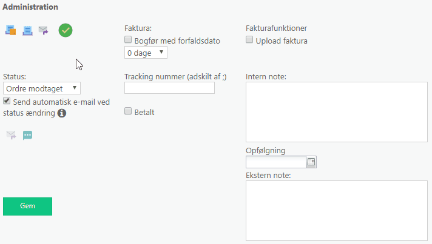Image resolution: width=432 pixels, height=244 pixels.
Task: Click the faded send mail icon under status
Action: [x=11, y=135]
